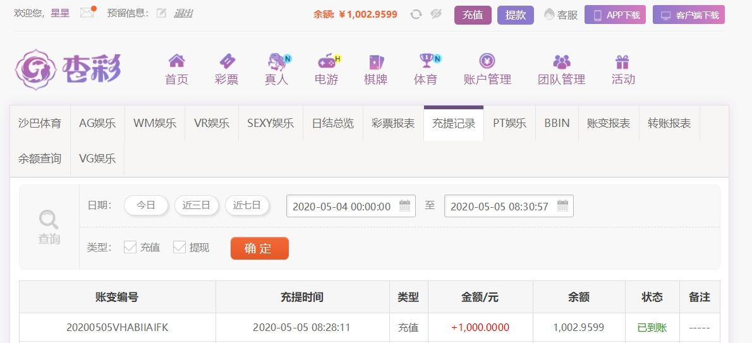This screenshot has height=343, width=752.
Task: Switch to the AG娱乐 tab
Action: click(x=97, y=123)
